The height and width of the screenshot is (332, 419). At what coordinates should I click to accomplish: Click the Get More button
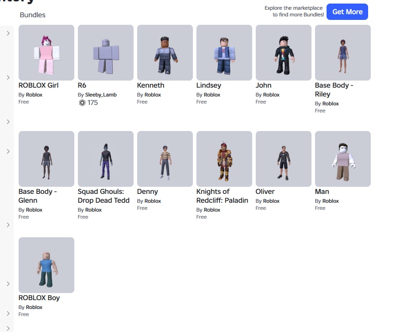click(x=347, y=12)
